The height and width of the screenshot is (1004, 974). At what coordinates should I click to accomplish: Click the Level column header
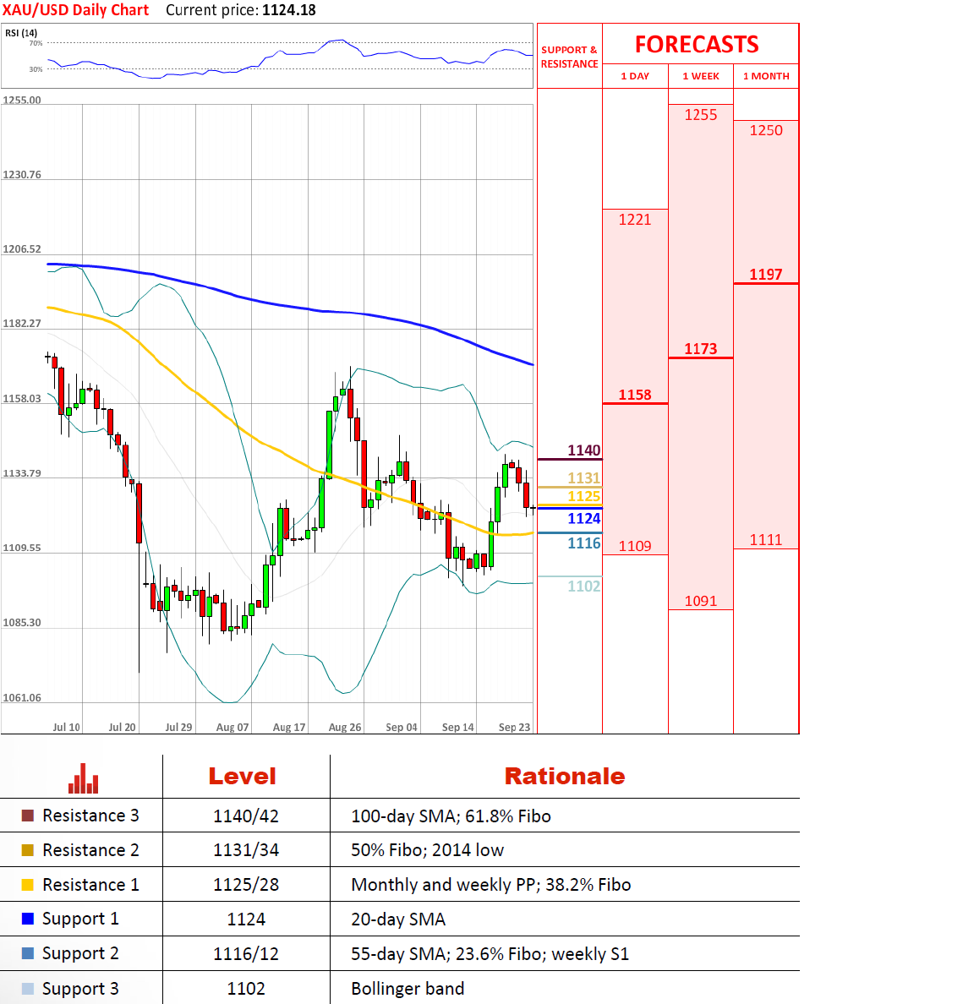[x=242, y=777]
